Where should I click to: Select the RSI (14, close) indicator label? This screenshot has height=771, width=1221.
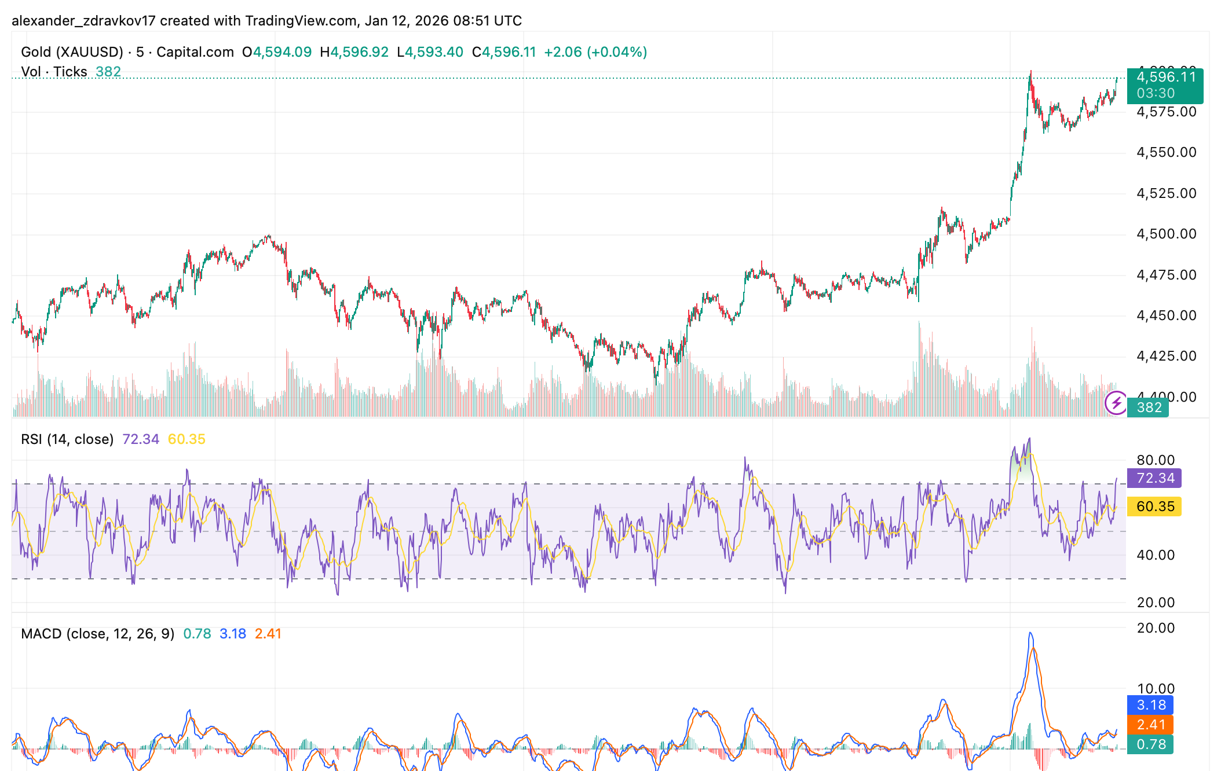[x=67, y=439]
